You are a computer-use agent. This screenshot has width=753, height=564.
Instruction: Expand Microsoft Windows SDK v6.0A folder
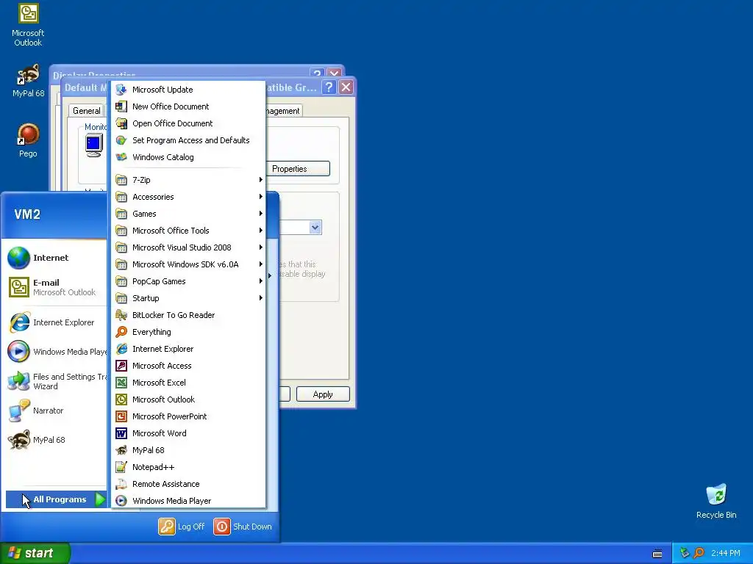point(188,264)
